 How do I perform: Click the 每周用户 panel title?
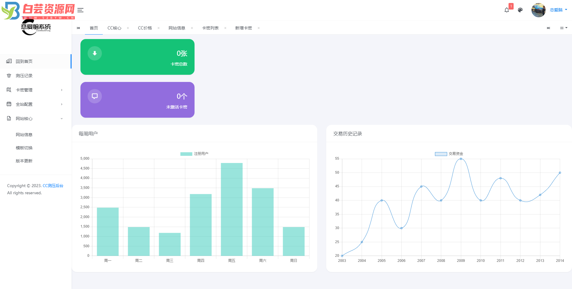pyautogui.click(x=88, y=134)
